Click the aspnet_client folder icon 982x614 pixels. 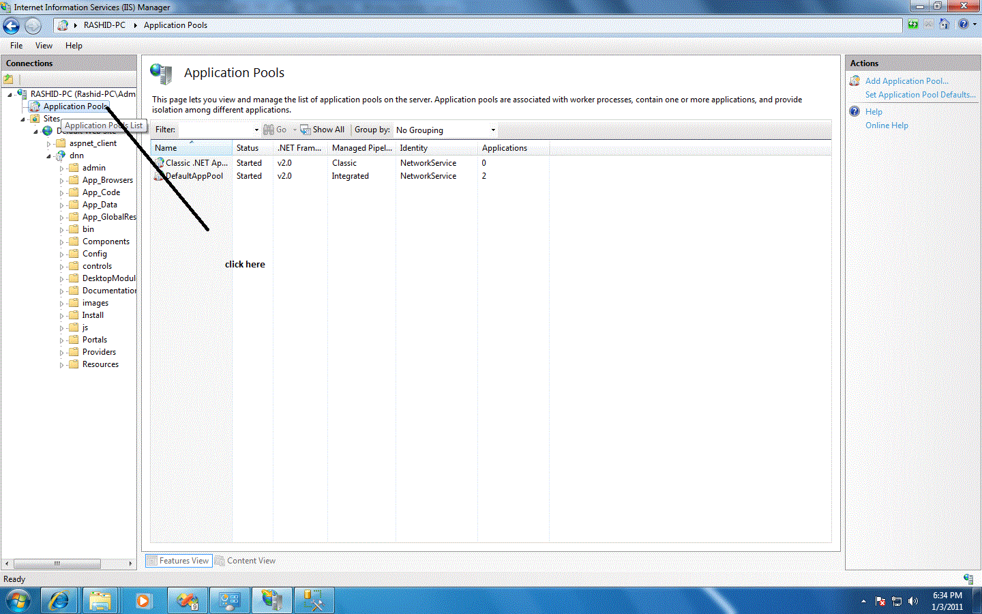click(x=61, y=143)
